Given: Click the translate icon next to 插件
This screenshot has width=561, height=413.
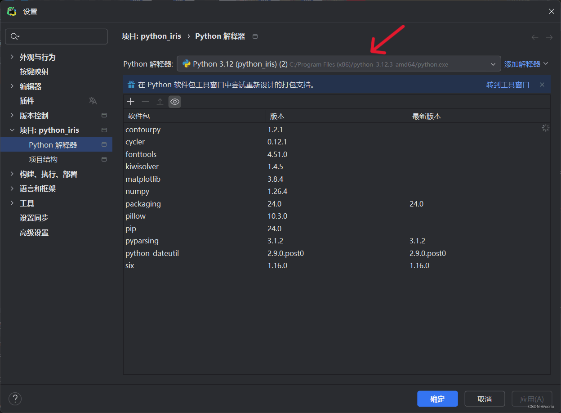Looking at the screenshot, I should (93, 101).
